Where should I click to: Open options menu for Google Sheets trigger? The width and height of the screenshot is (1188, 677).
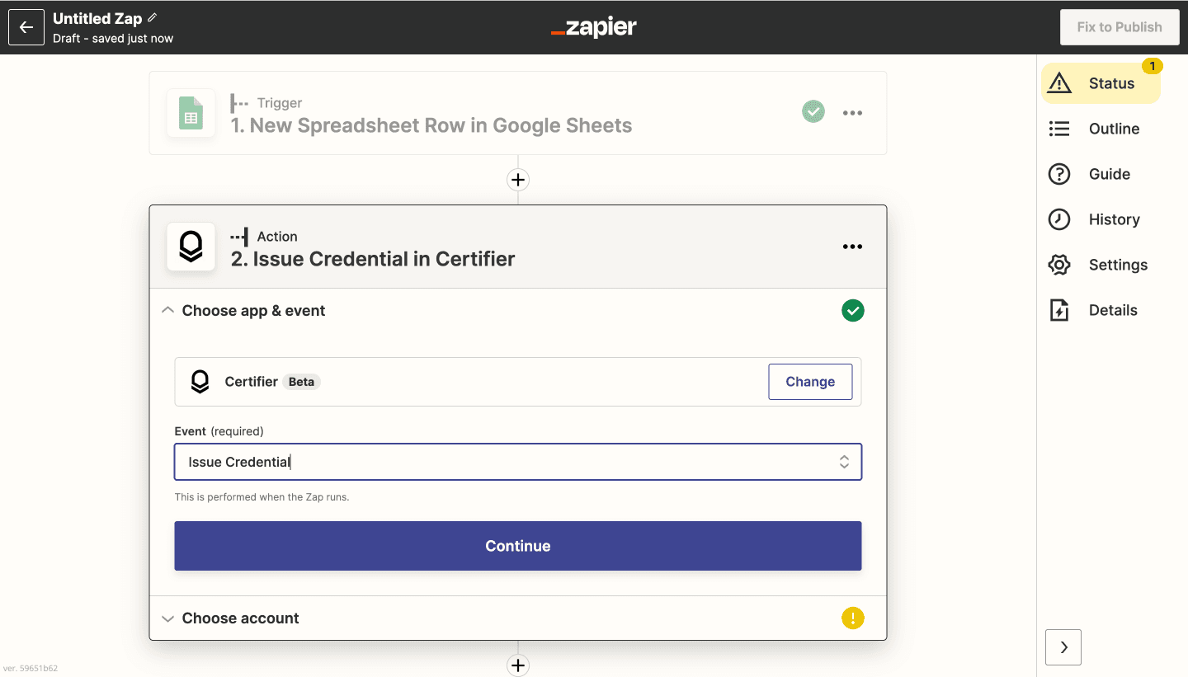[852, 113]
